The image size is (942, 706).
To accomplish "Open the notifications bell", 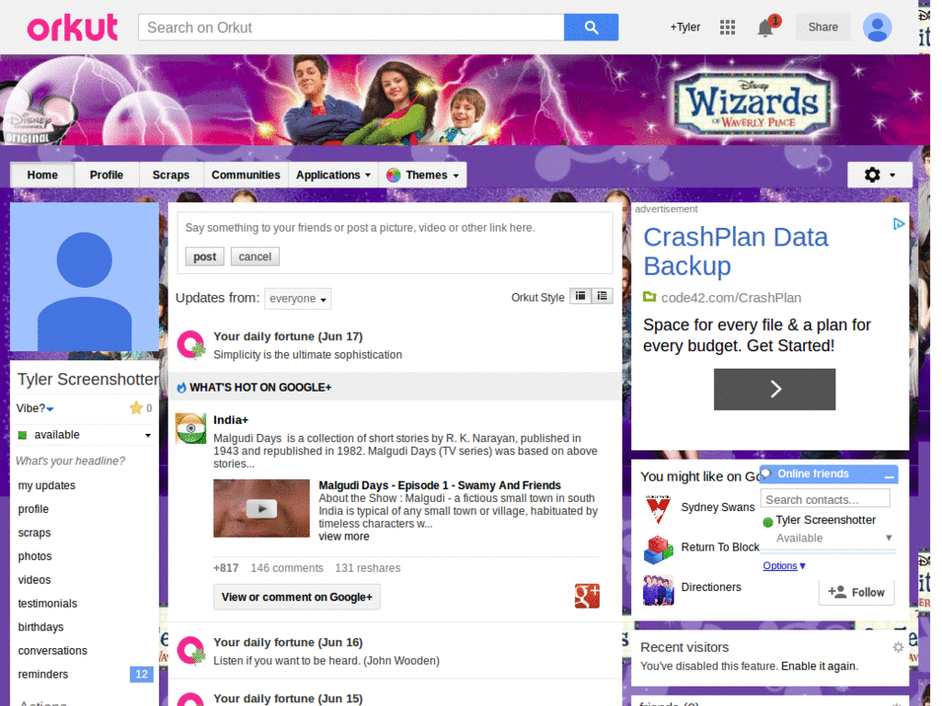I will [x=764, y=28].
